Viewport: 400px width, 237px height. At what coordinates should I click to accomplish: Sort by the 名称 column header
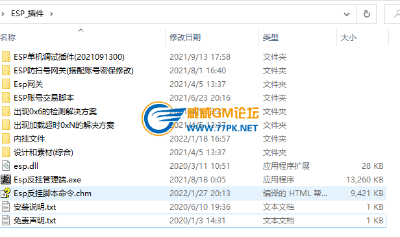coord(8,38)
